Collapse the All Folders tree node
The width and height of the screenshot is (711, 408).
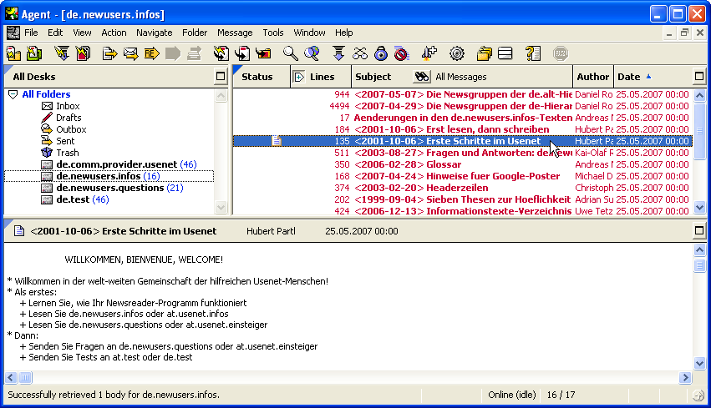pyautogui.click(x=13, y=95)
